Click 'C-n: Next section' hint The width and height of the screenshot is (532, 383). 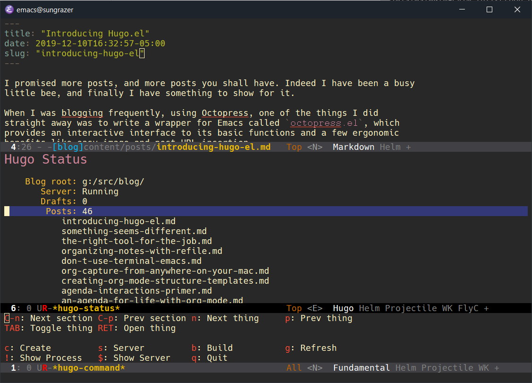click(48, 319)
